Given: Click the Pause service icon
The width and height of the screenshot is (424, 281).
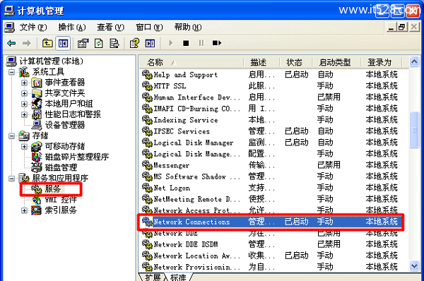Looking at the screenshot, I should pos(201,43).
